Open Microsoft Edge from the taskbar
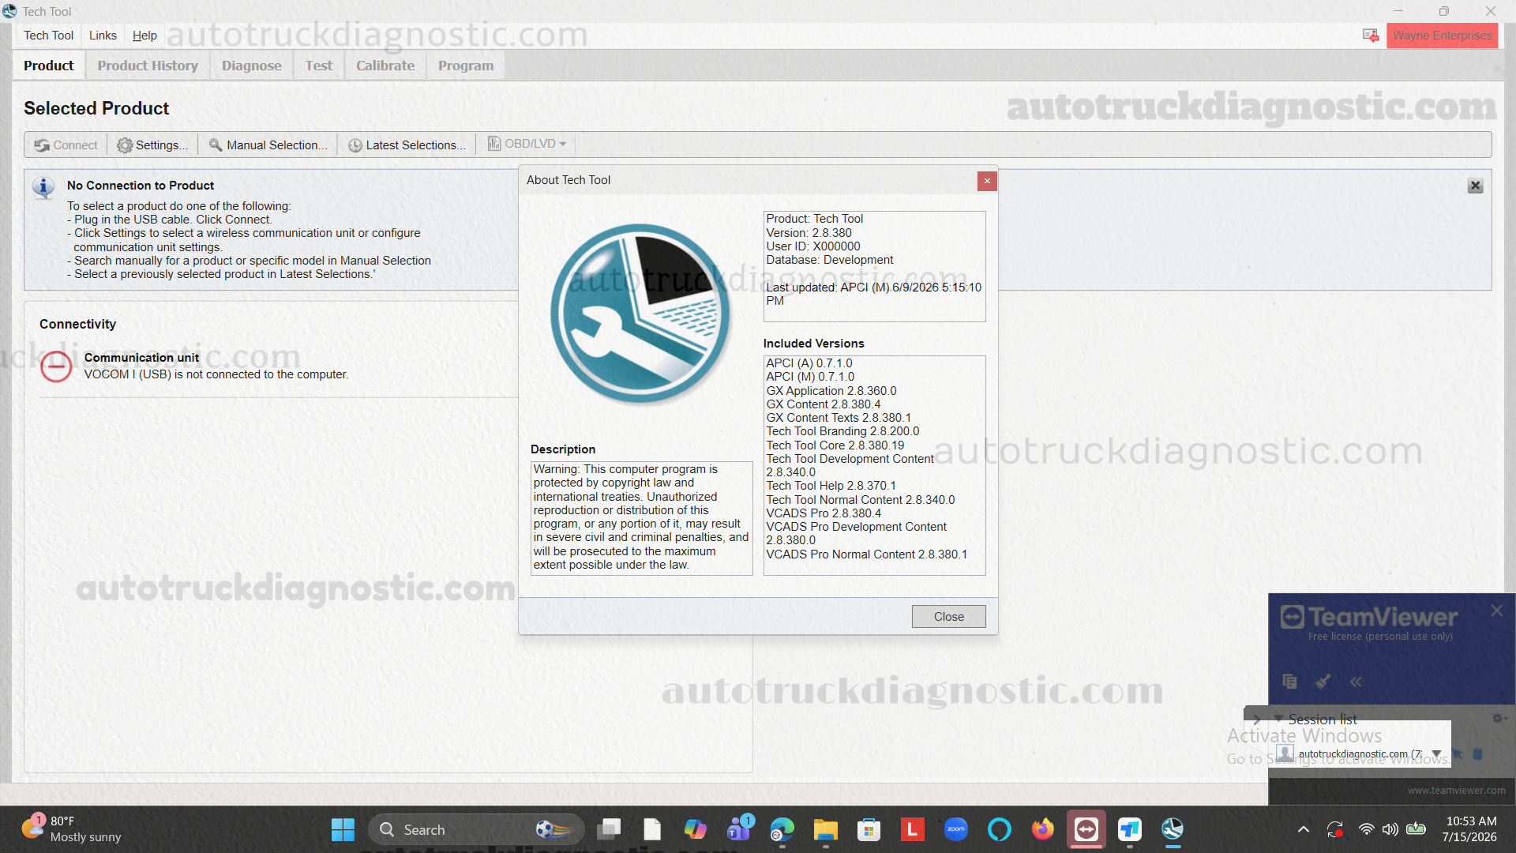Viewport: 1516px width, 853px height. [782, 829]
